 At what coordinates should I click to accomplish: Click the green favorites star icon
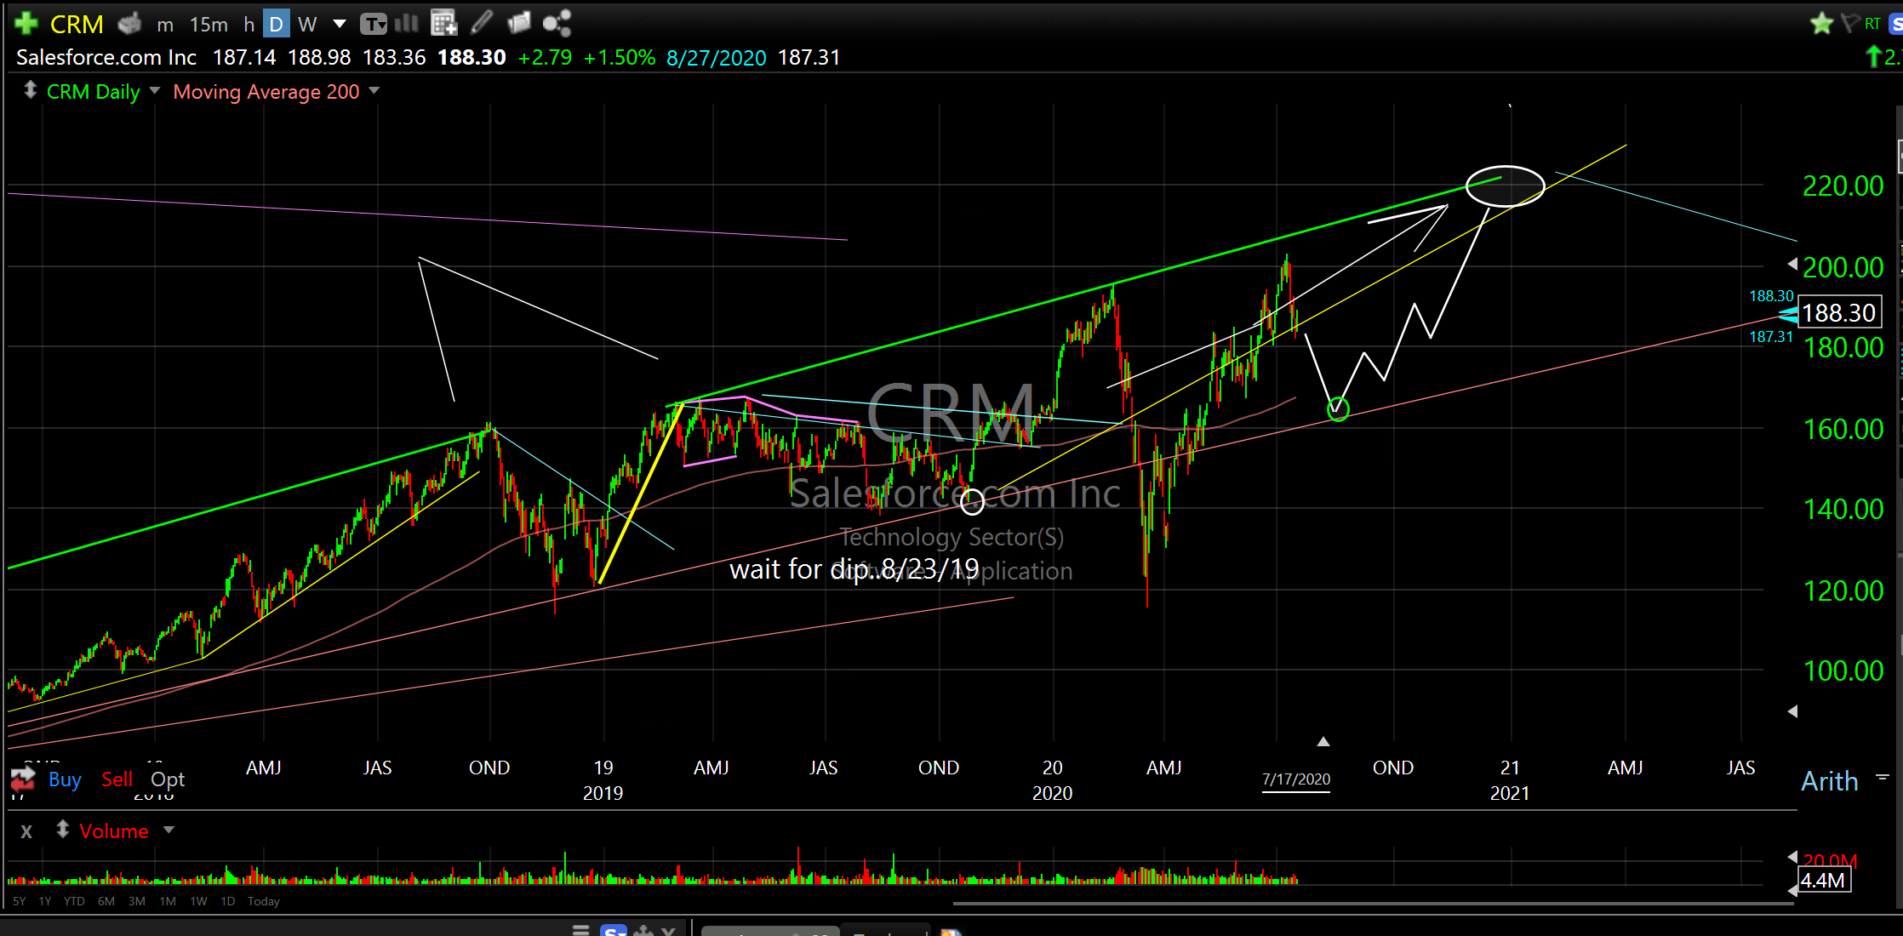[1821, 24]
